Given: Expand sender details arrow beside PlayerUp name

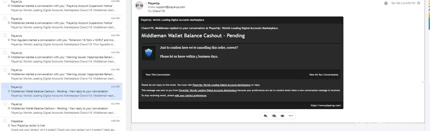Looking at the screenshot, I should click(146, 3).
